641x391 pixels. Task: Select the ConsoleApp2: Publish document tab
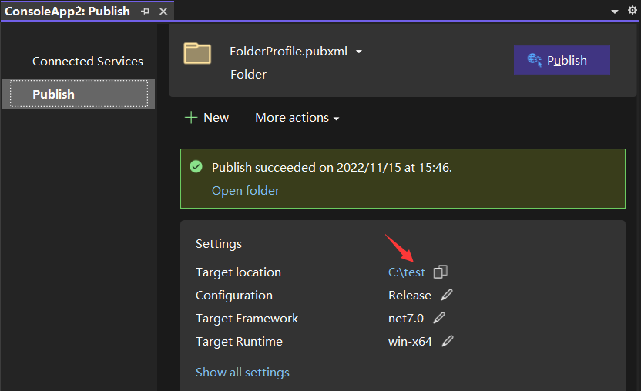[x=68, y=12]
